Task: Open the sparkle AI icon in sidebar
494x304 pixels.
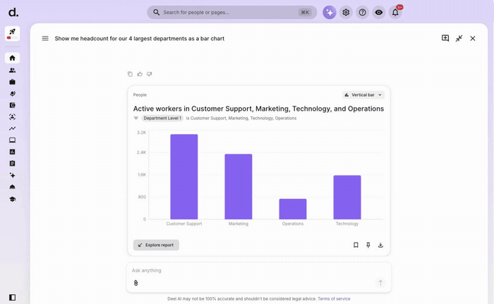Action: 12,175
